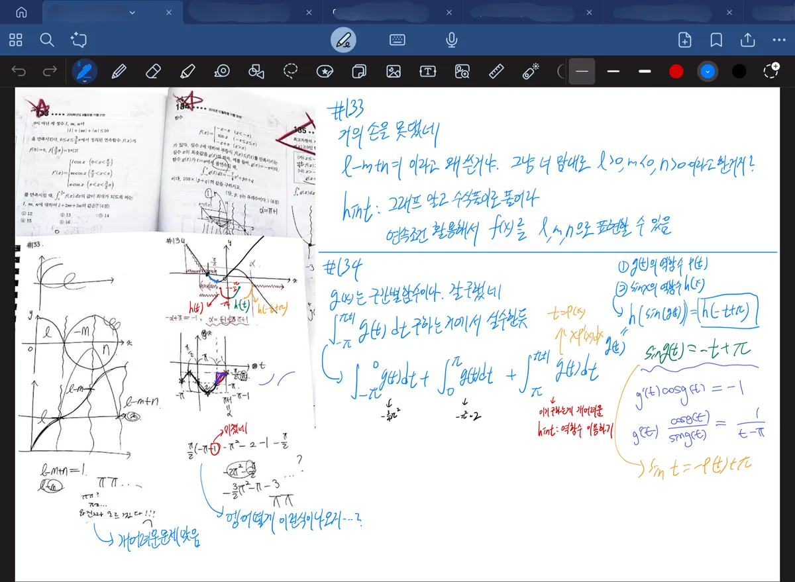Choose the medium stroke width
Viewport: 795px width, 582px height.
[613, 72]
